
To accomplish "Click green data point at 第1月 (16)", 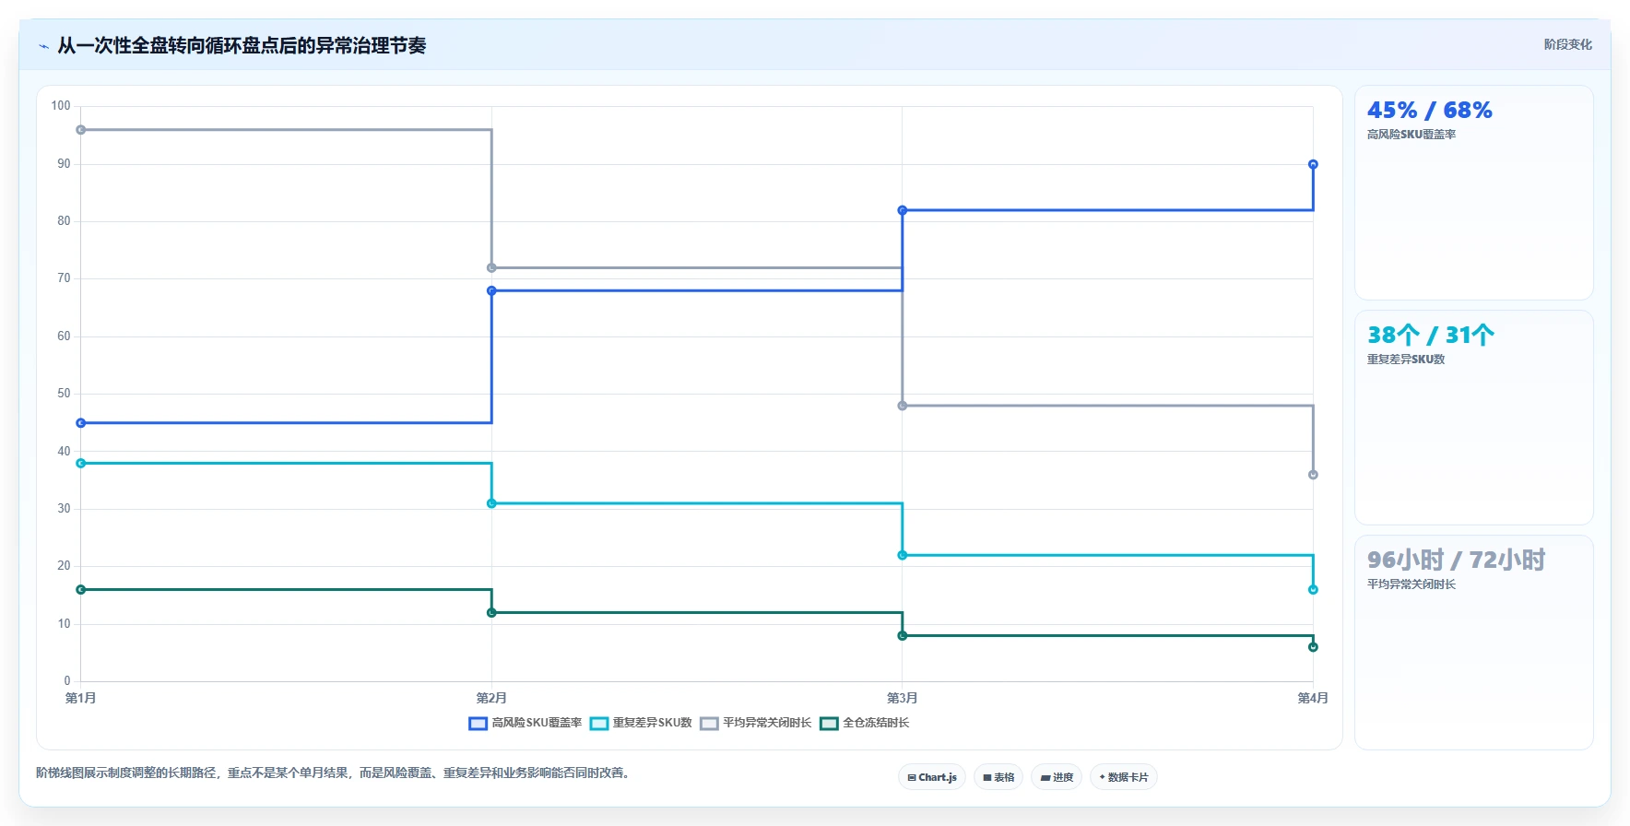I will click(81, 590).
